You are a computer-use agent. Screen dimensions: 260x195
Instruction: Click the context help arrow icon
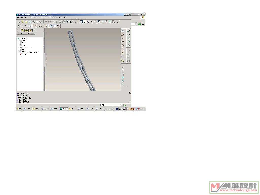click(x=58, y=26)
